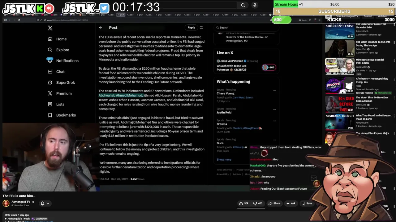Click the YouTube search magnifier icon

coord(243,5)
